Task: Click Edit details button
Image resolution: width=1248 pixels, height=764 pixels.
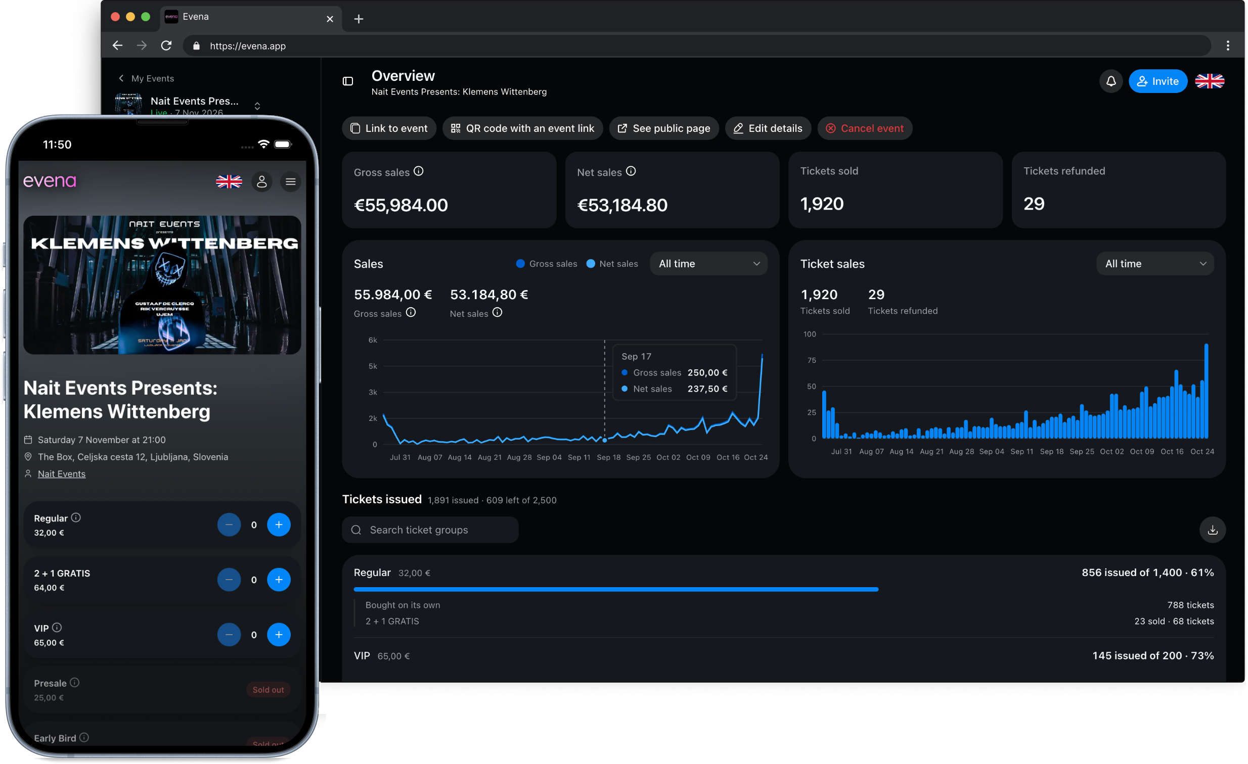Action: tap(768, 128)
